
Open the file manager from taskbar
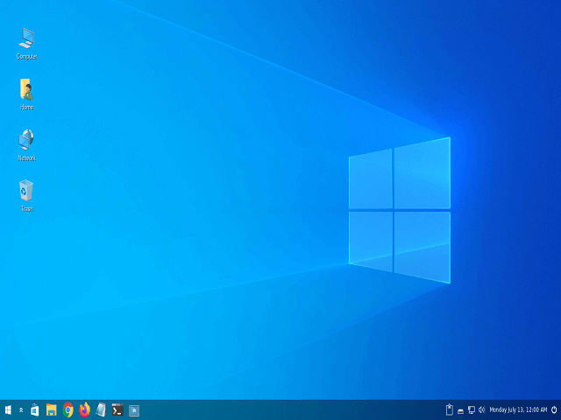point(52,409)
